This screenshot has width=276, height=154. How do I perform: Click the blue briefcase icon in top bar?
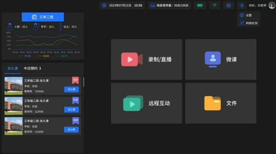click(228, 6)
